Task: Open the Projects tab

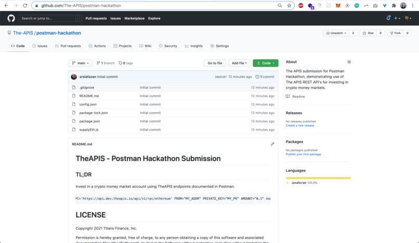Action: click(x=122, y=46)
